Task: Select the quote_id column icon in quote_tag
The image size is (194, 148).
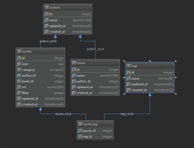Action: [x=80, y=131]
